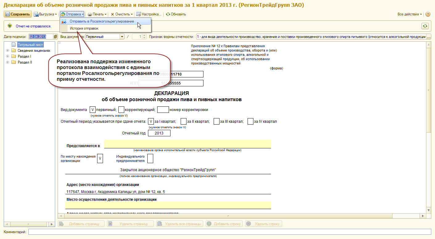The width and height of the screenshot is (435, 239).
Task: Expand Сведения лицензиях tree node
Action: (7, 51)
